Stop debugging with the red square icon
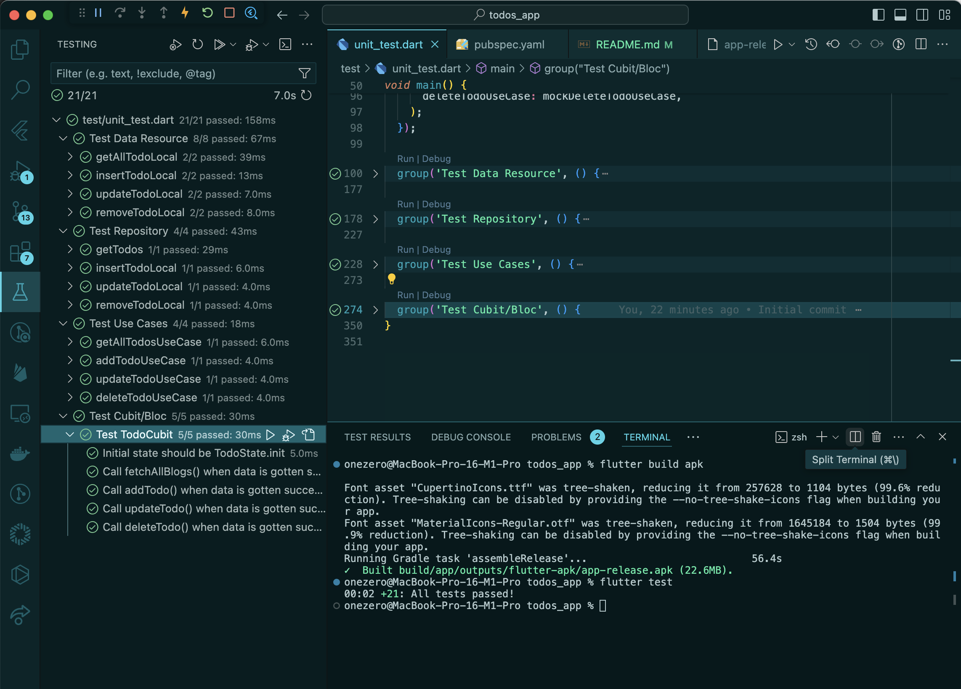The width and height of the screenshot is (961, 689). point(229,13)
